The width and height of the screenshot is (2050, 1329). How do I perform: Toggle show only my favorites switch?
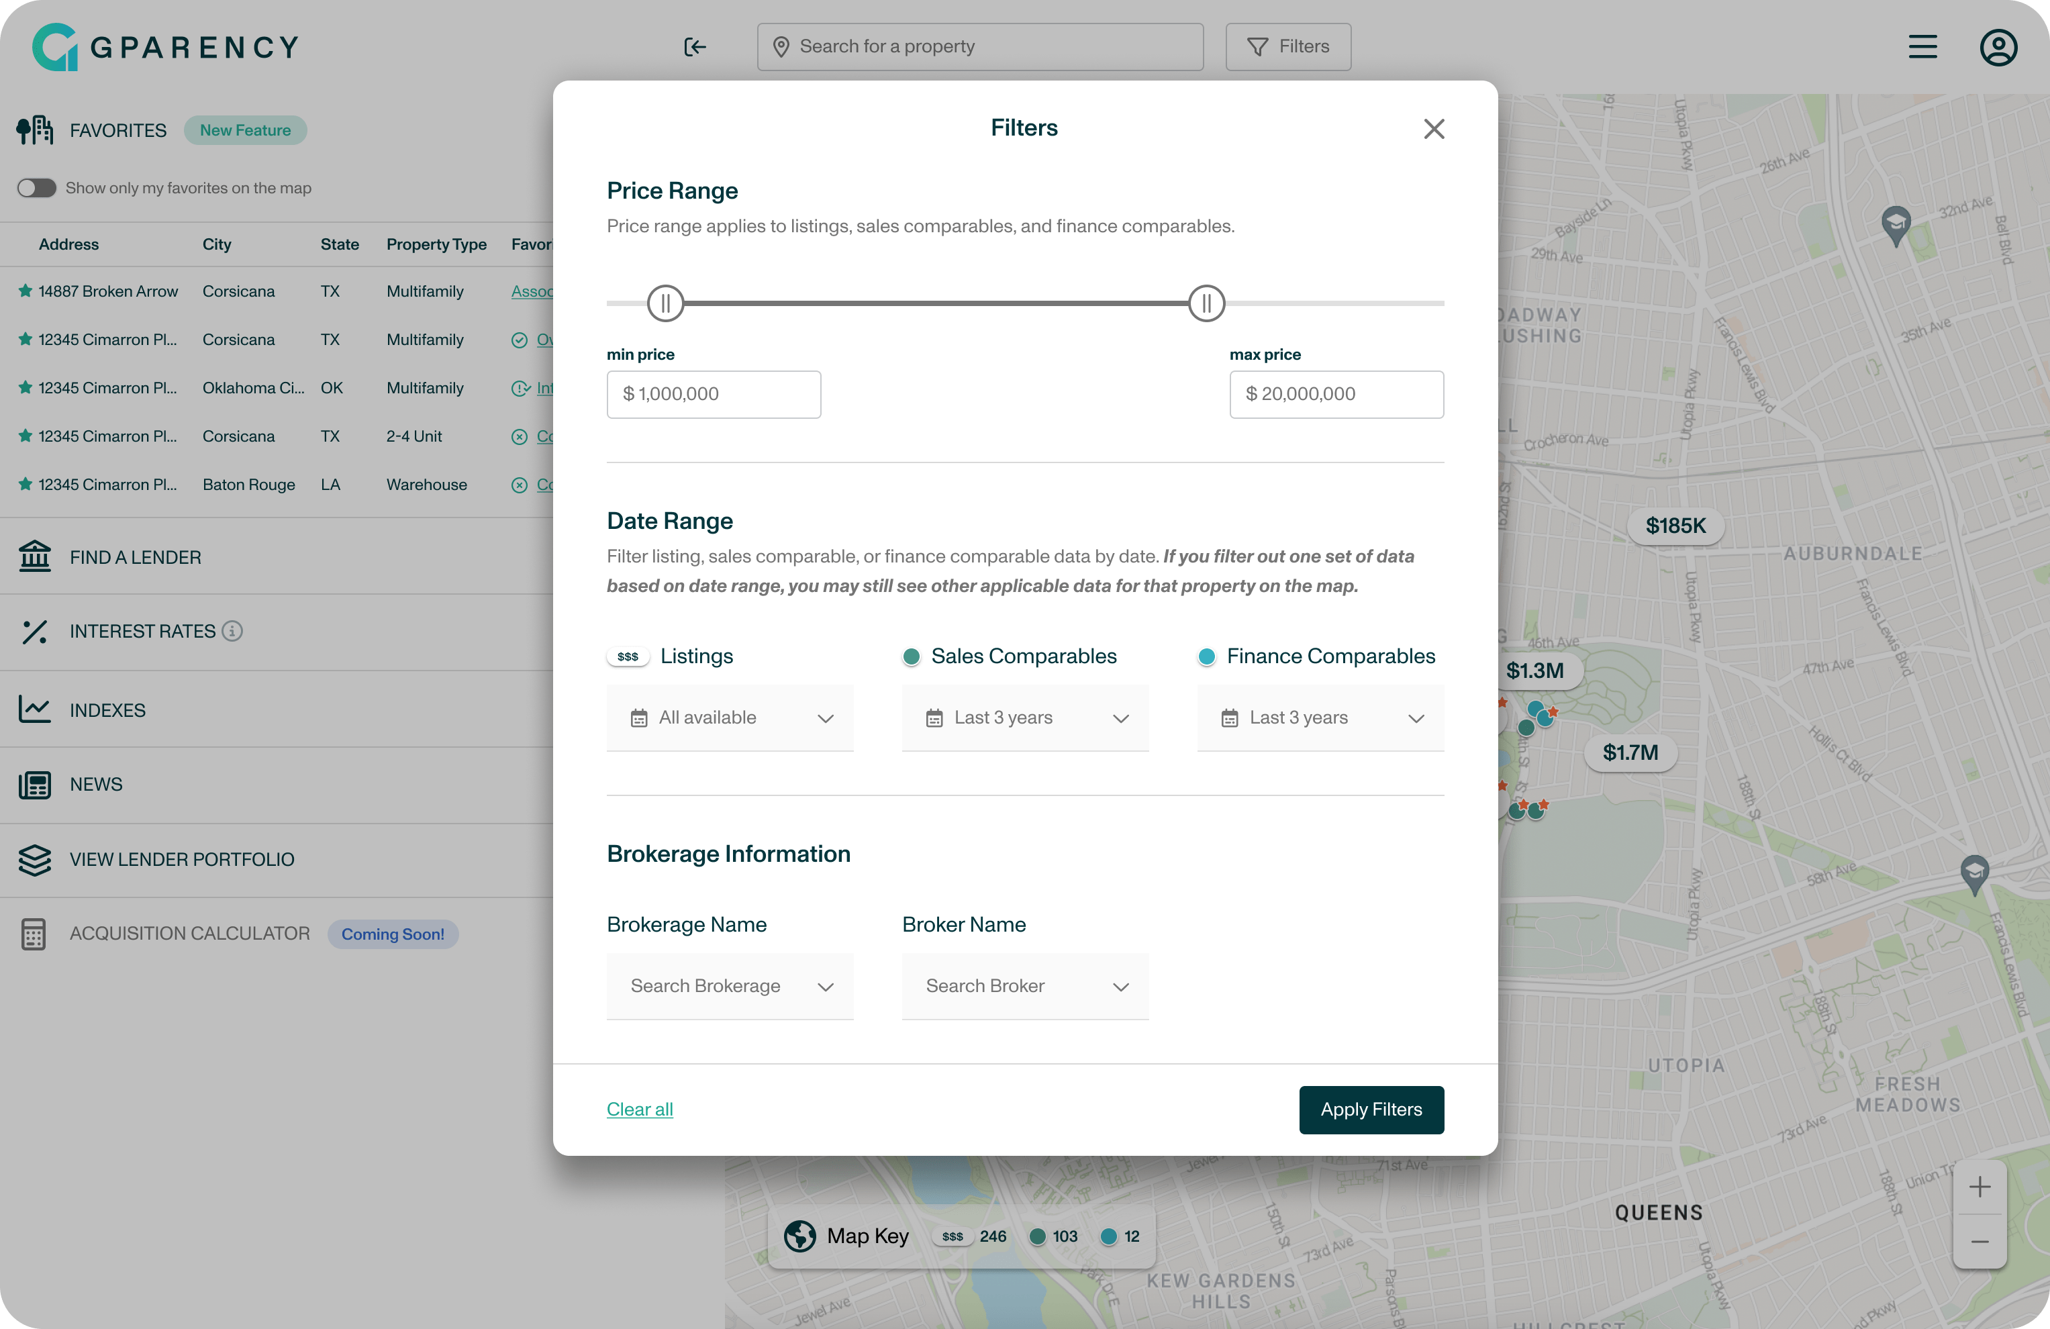click(37, 188)
